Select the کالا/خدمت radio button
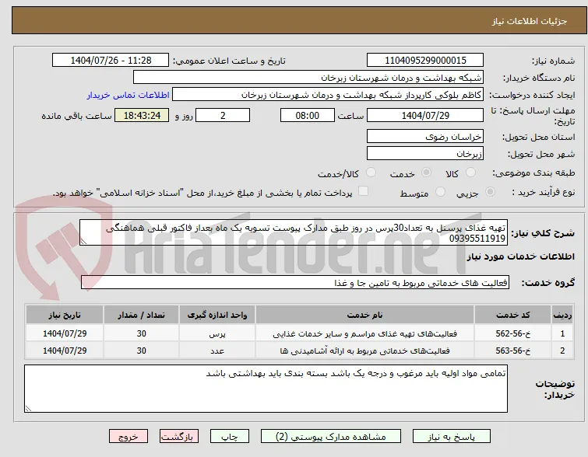Image resolution: width=588 pixels, height=457 pixels. point(371,173)
